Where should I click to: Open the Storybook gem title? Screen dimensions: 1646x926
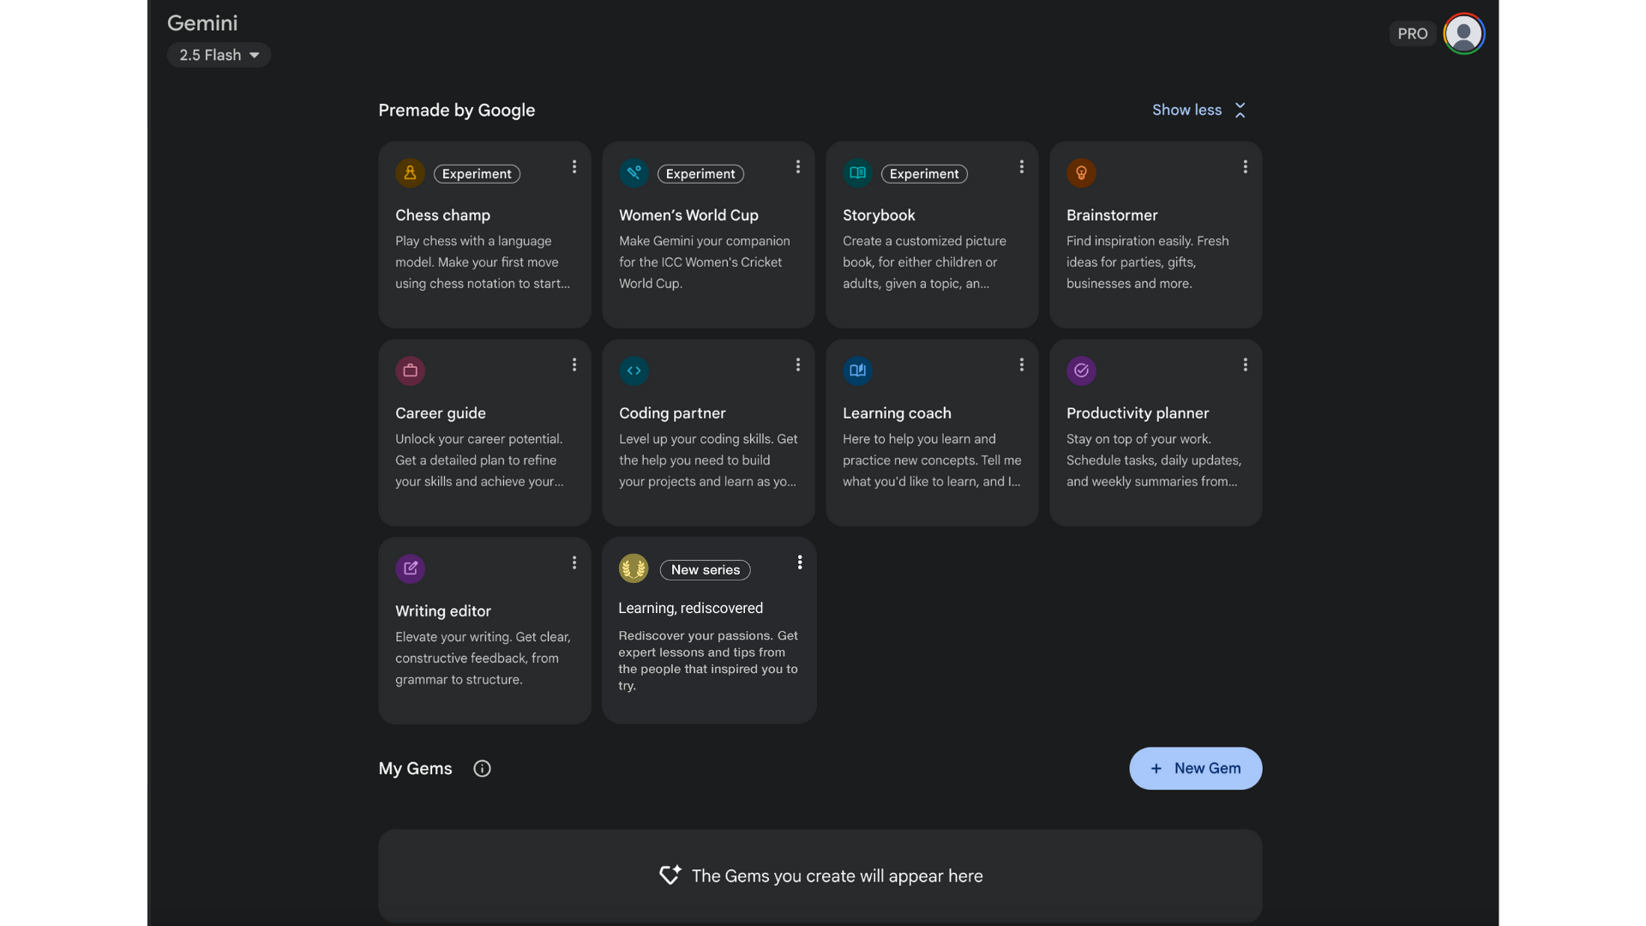[x=879, y=215]
